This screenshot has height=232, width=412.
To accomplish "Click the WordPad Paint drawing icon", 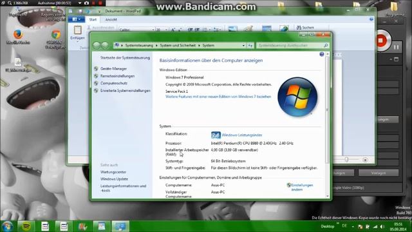I will click(x=248, y=28).
